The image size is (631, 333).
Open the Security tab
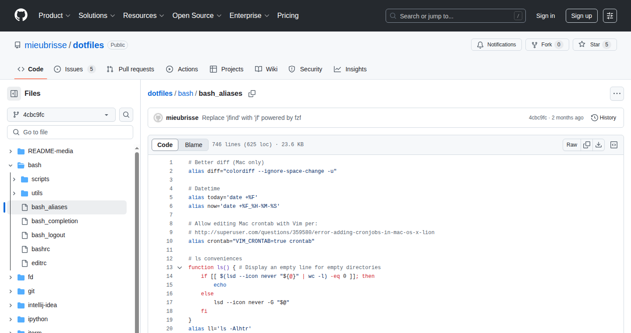click(x=305, y=69)
